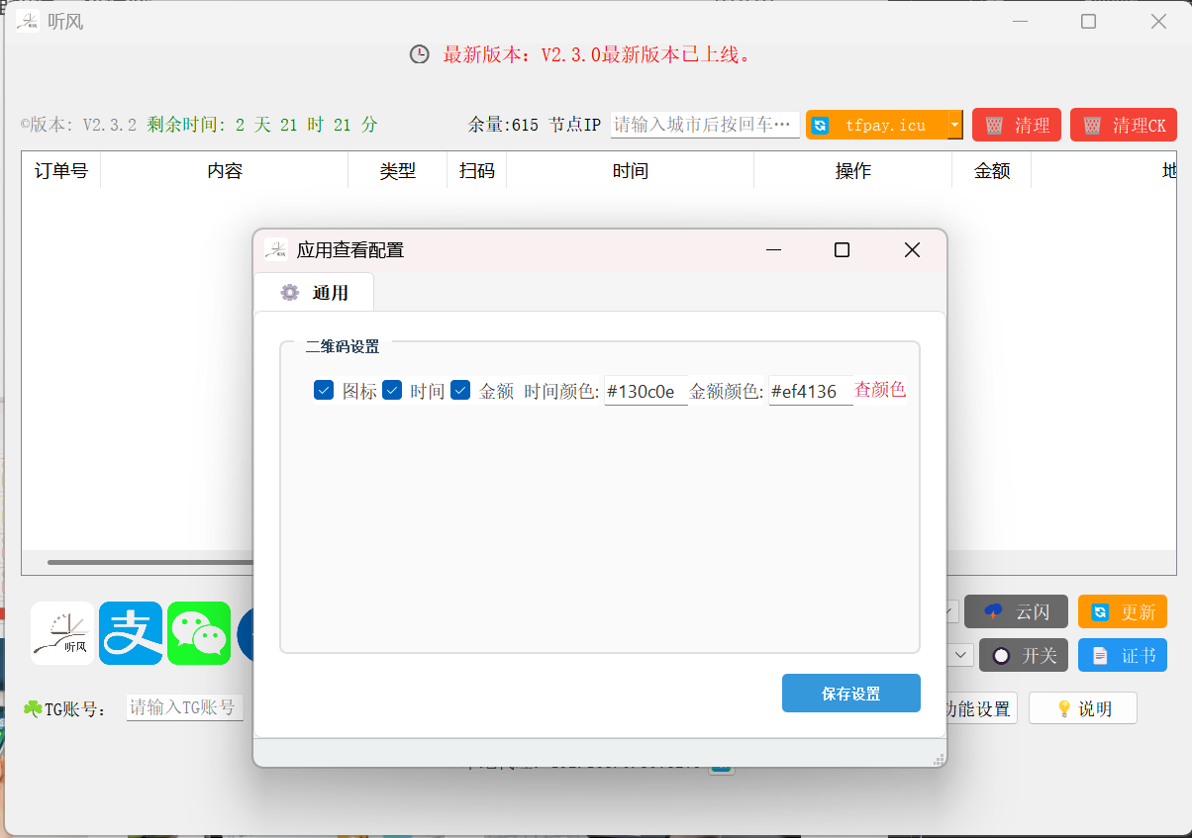Disable the 金额 checkbox

(x=460, y=391)
